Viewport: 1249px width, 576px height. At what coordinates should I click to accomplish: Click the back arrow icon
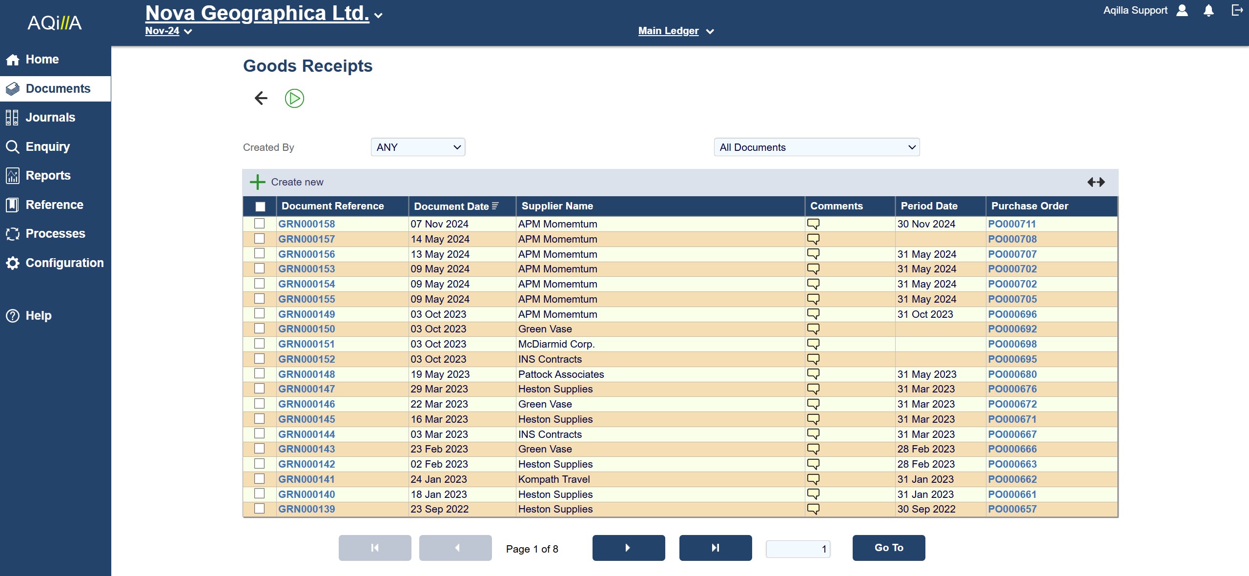pos(261,98)
